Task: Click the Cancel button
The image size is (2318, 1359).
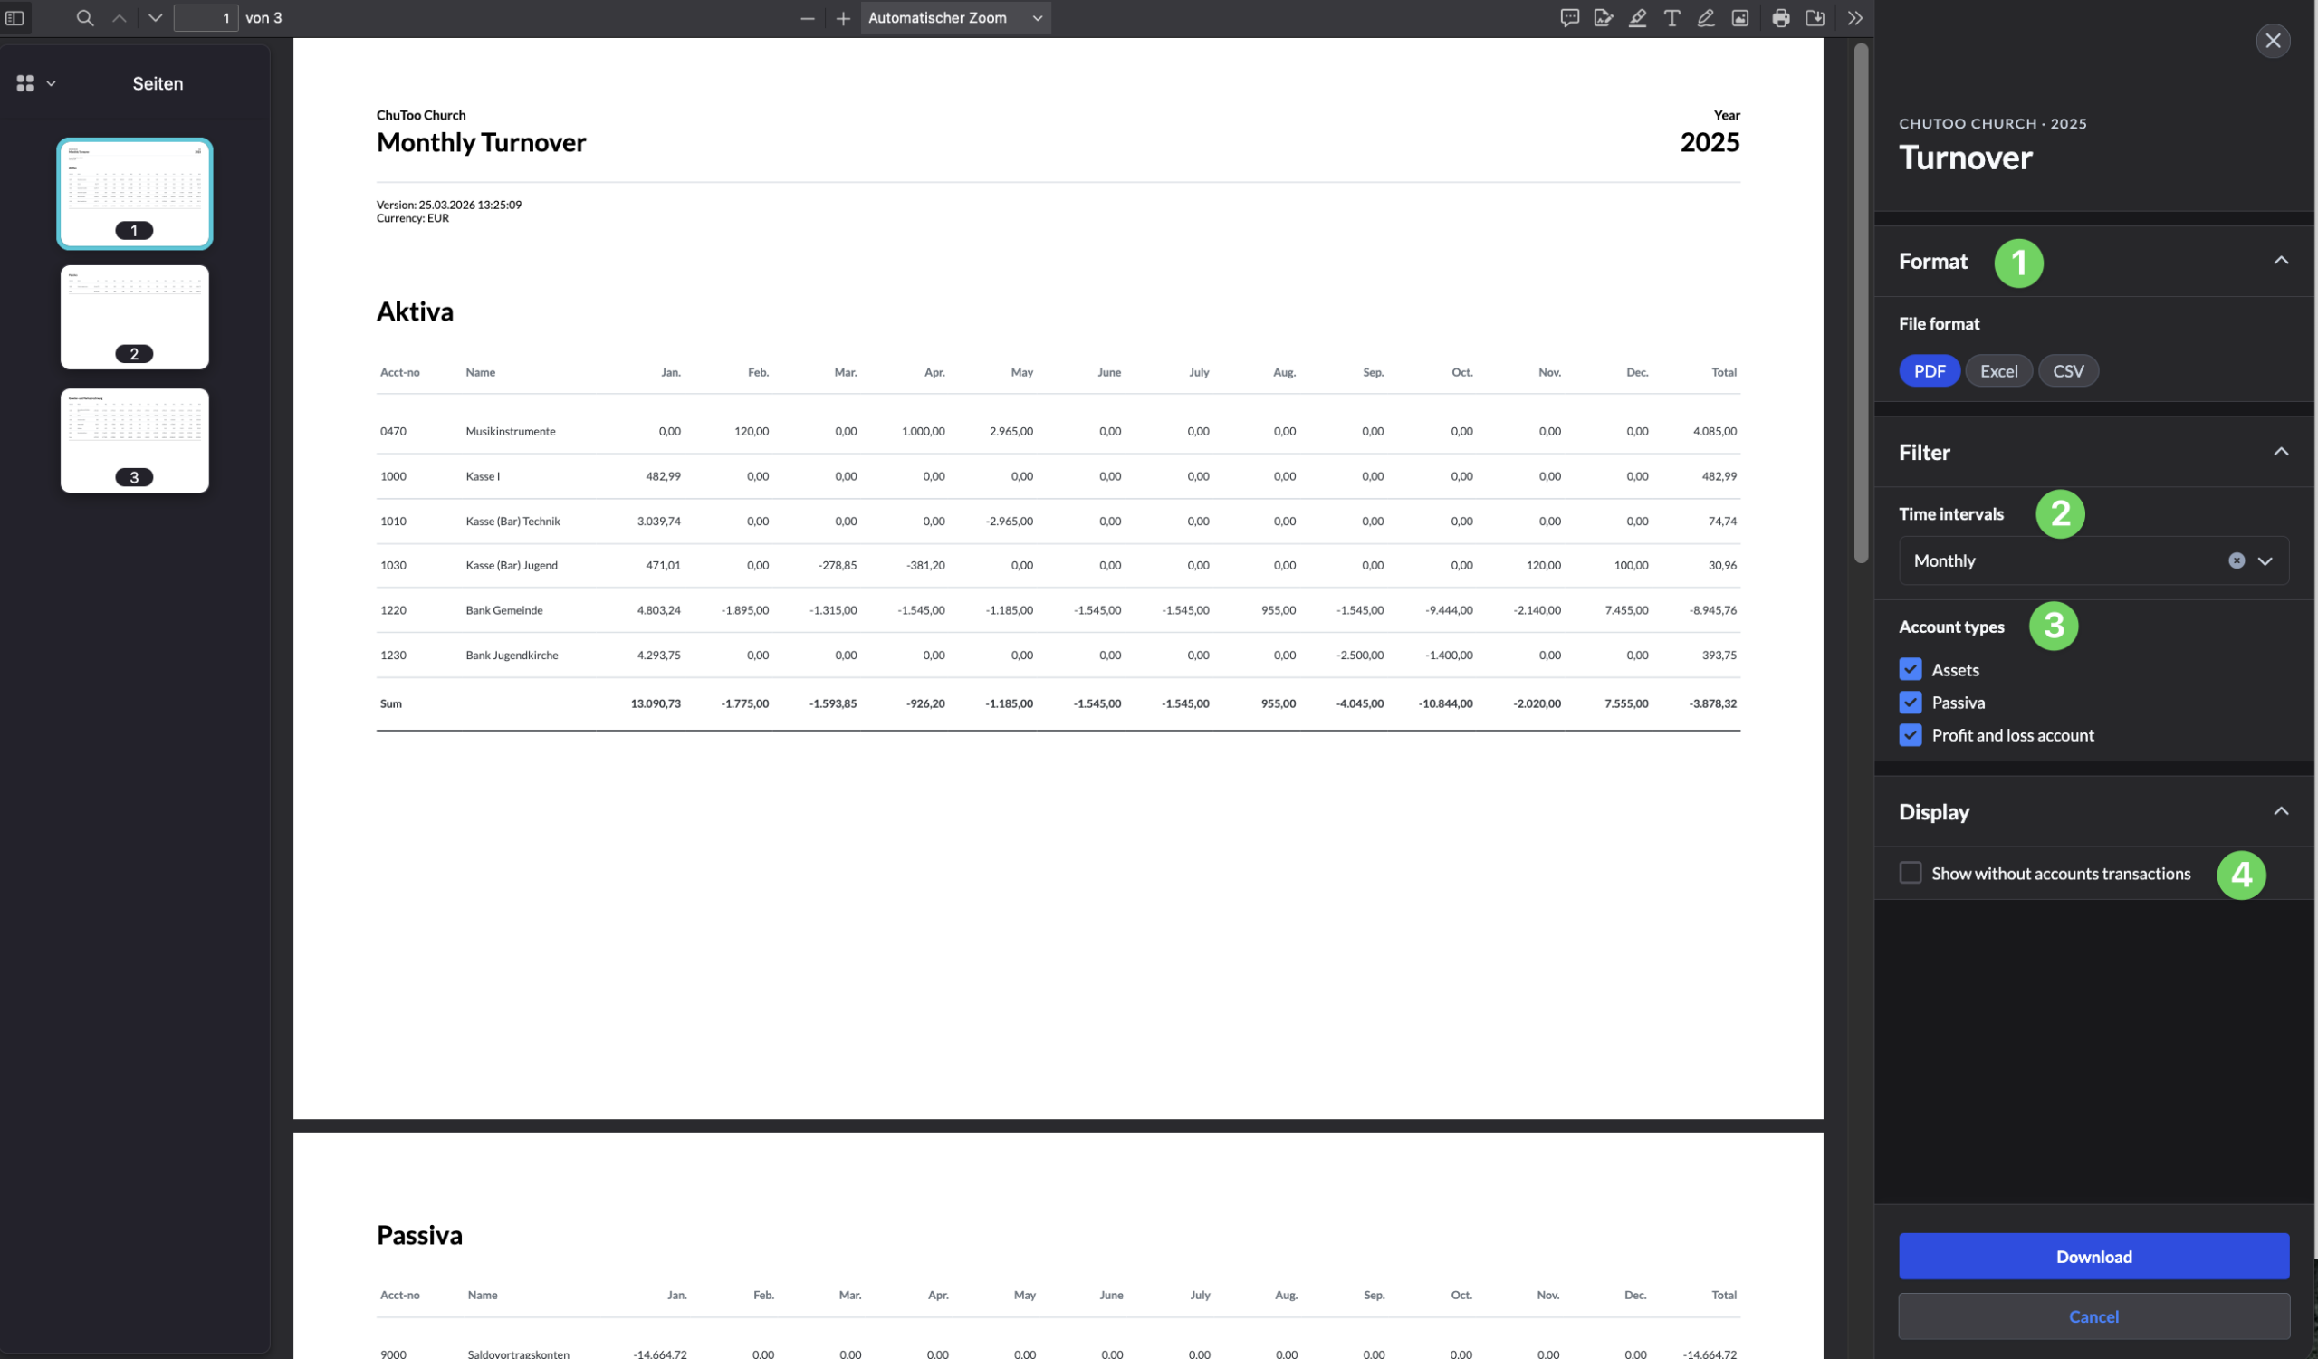Action: 2093,1316
